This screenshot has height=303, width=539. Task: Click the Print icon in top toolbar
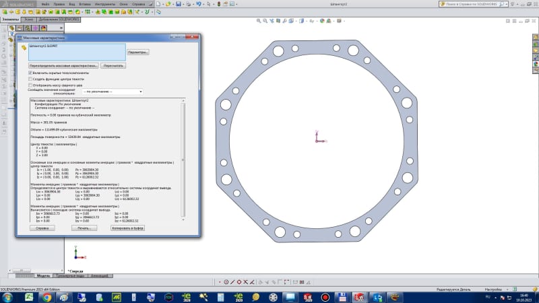pyautogui.click(x=189, y=4)
